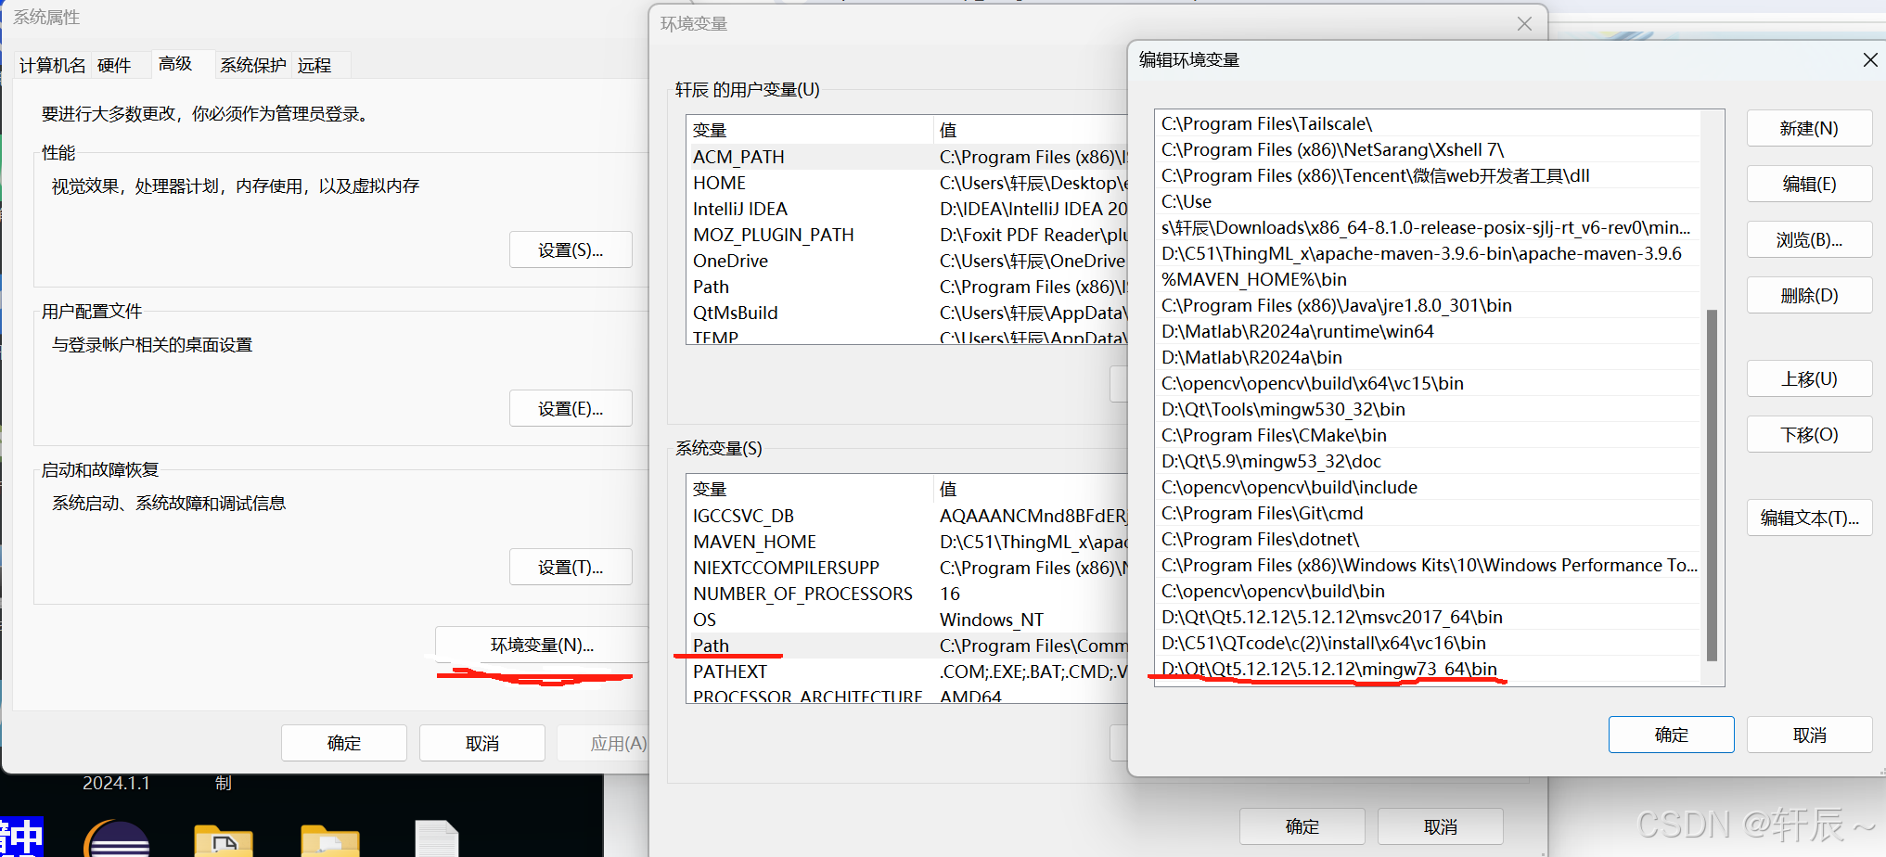
Task: Cancel the 系统属性 dialog
Action: point(482,743)
